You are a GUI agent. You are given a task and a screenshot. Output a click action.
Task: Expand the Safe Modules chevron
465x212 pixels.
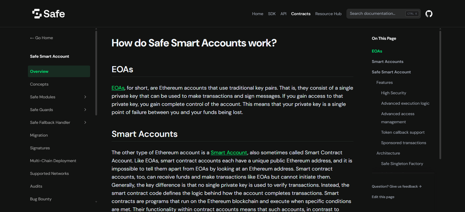click(x=85, y=97)
